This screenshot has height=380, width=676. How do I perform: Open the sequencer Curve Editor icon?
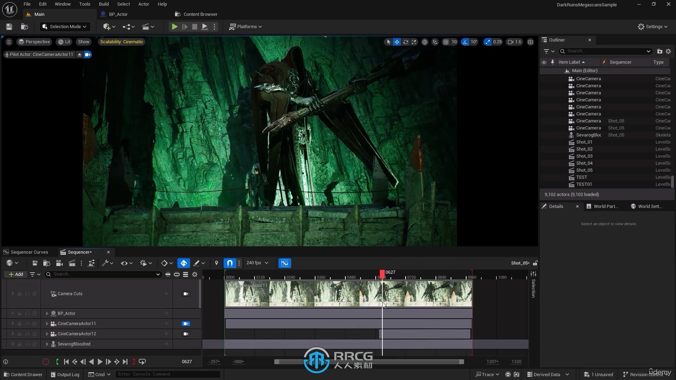pos(284,263)
